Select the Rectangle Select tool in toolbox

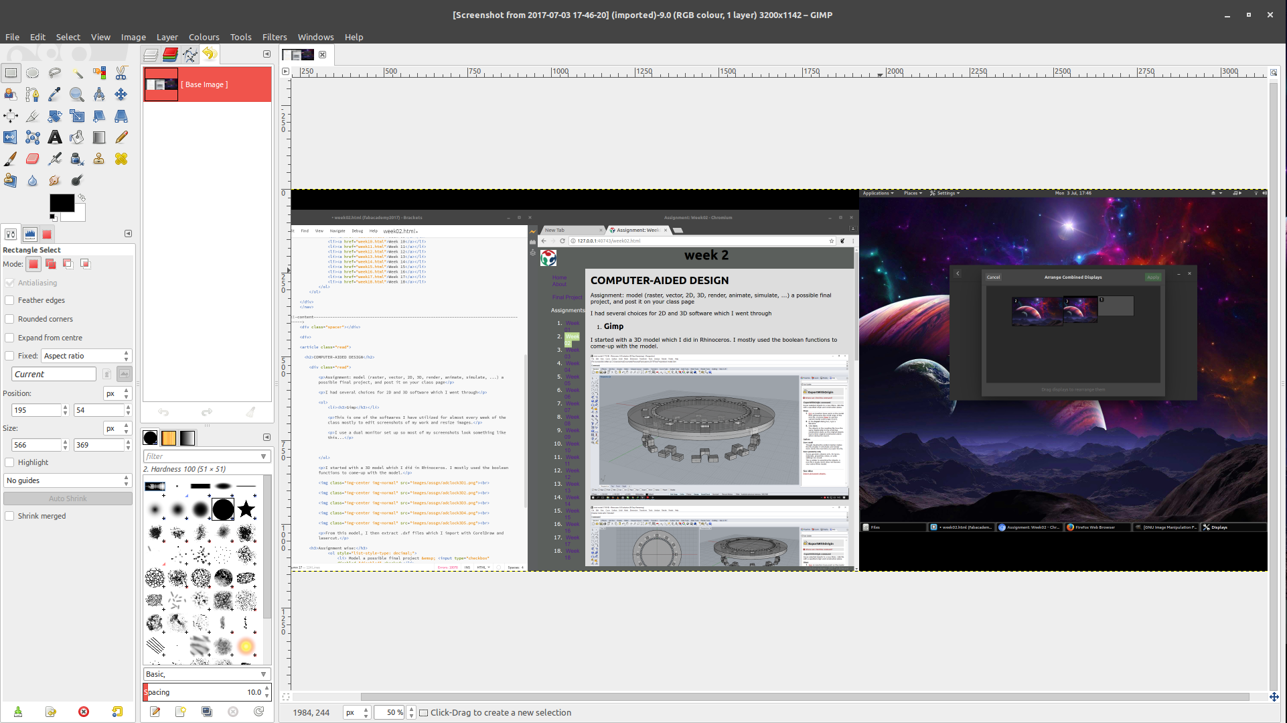coord(11,73)
